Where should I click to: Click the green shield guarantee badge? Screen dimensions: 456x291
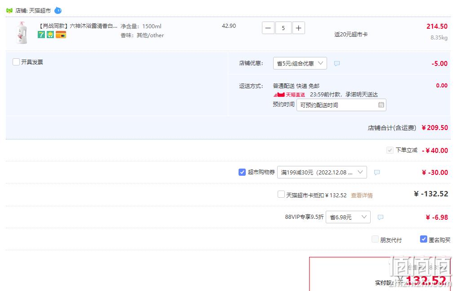coord(50,35)
